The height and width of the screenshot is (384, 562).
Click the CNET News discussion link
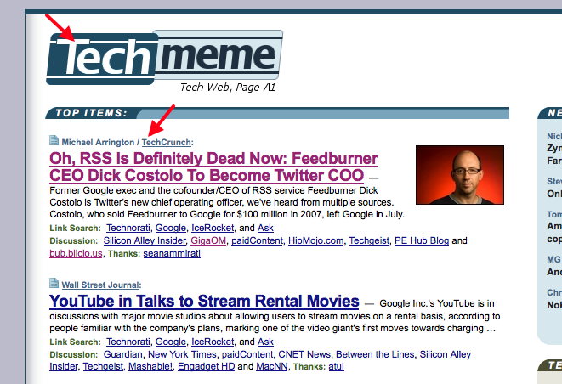(x=301, y=354)
